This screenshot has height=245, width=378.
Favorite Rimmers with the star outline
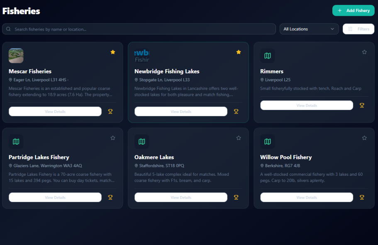pos(364,52)
